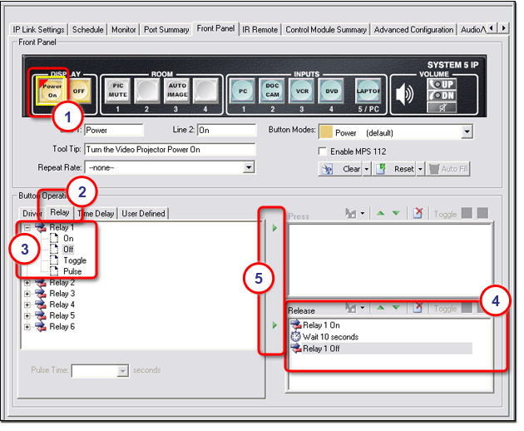Image resolution: width=524 pixels, height=431 pixels.
Task: Open the Repeat Rate dropdown
Action: click(249, 167)
